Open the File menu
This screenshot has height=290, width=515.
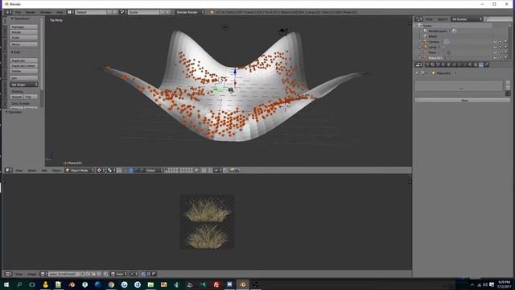click(x=18, y=12)
